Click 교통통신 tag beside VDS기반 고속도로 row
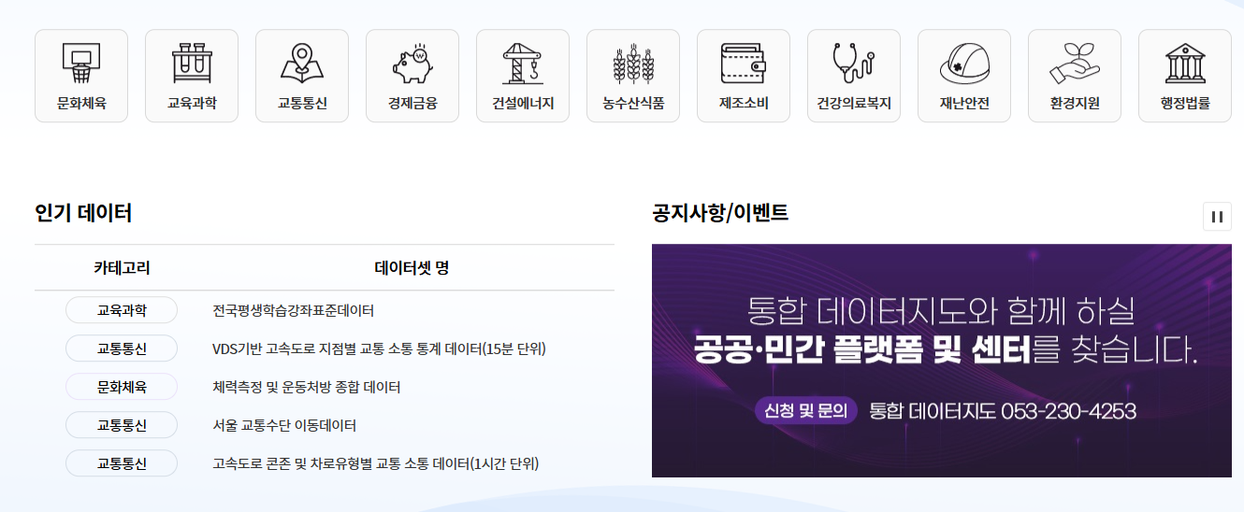 click(x=122, y=348)
